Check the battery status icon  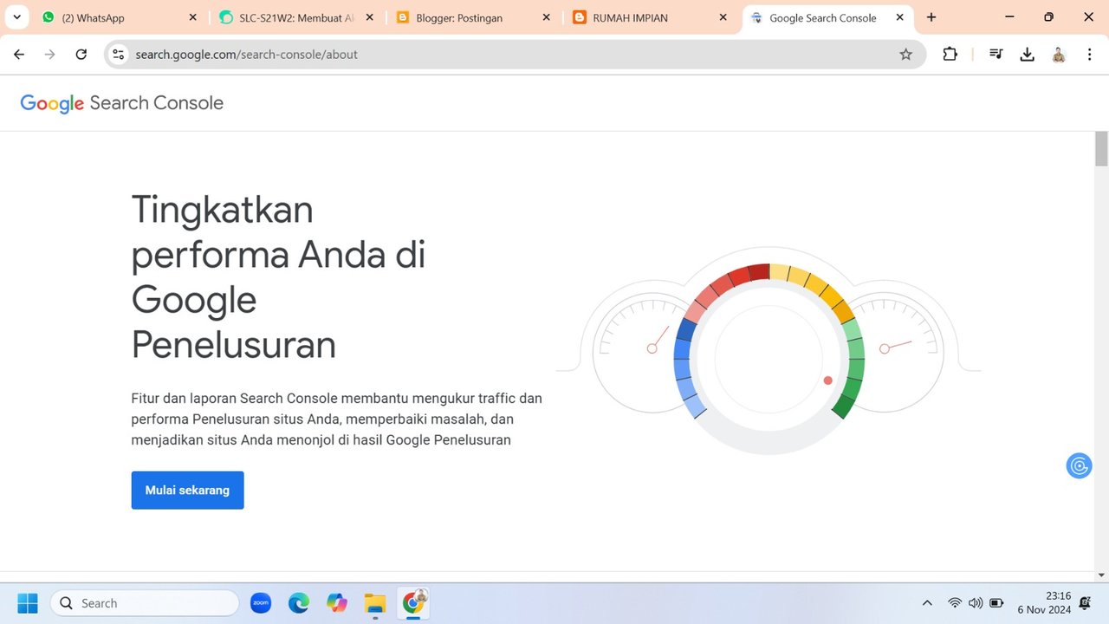996,603
